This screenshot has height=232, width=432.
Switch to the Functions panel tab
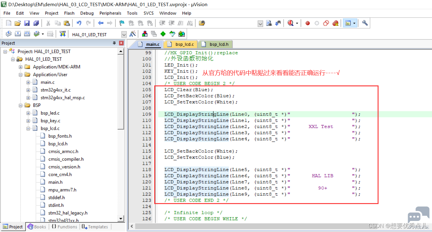point(64,227)
